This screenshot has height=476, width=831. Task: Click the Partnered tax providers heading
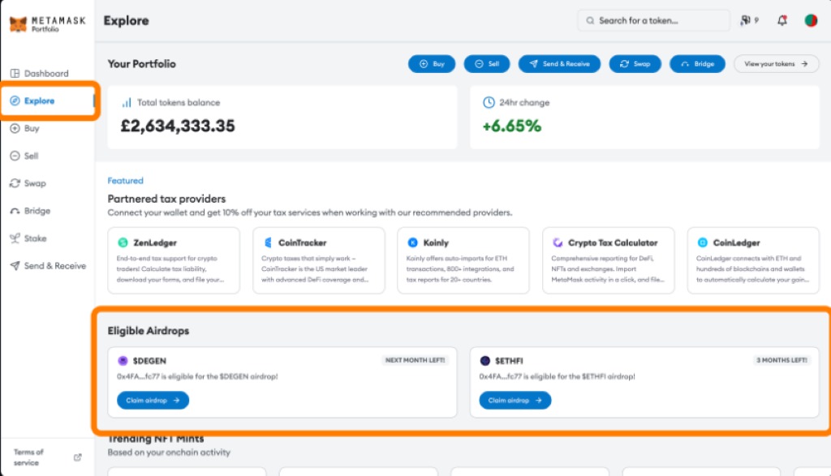pyautogui.click(x=166, y=199)
